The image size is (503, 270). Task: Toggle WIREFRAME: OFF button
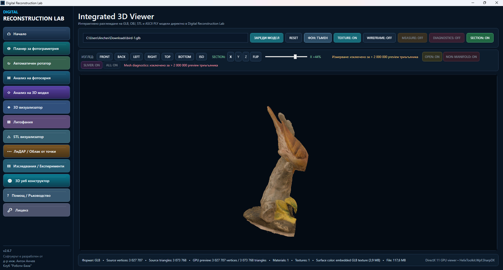[x=379, y=38]
